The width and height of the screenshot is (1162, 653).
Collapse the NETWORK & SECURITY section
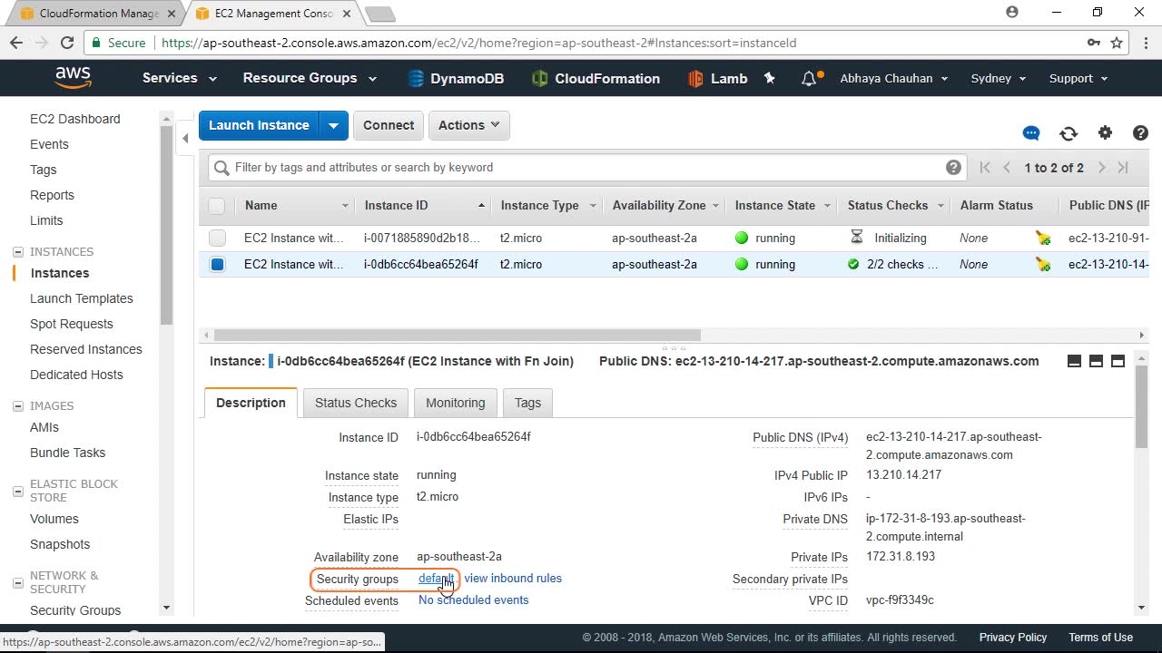tap(17, 582)
